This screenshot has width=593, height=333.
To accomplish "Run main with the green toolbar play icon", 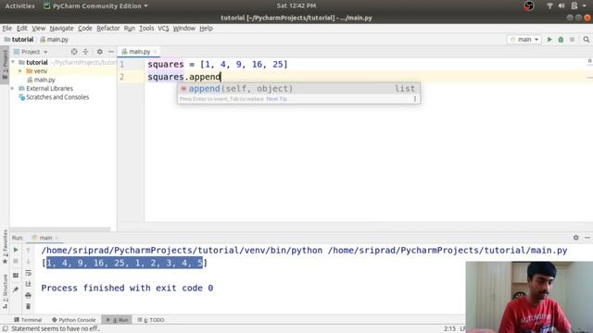I will tap(549, 39).
